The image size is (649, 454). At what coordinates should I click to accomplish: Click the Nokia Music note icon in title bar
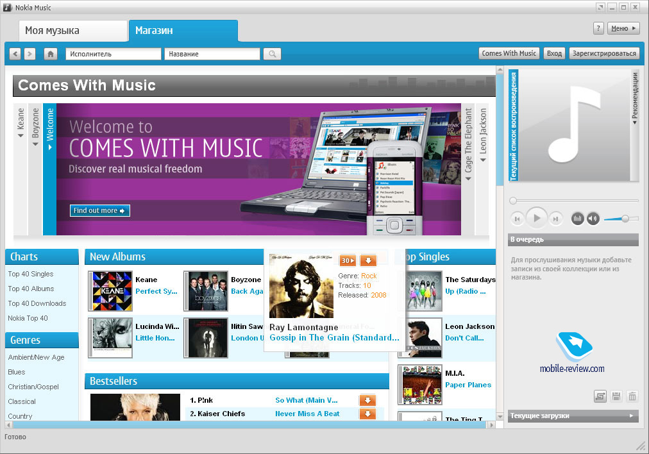[8, 8]
